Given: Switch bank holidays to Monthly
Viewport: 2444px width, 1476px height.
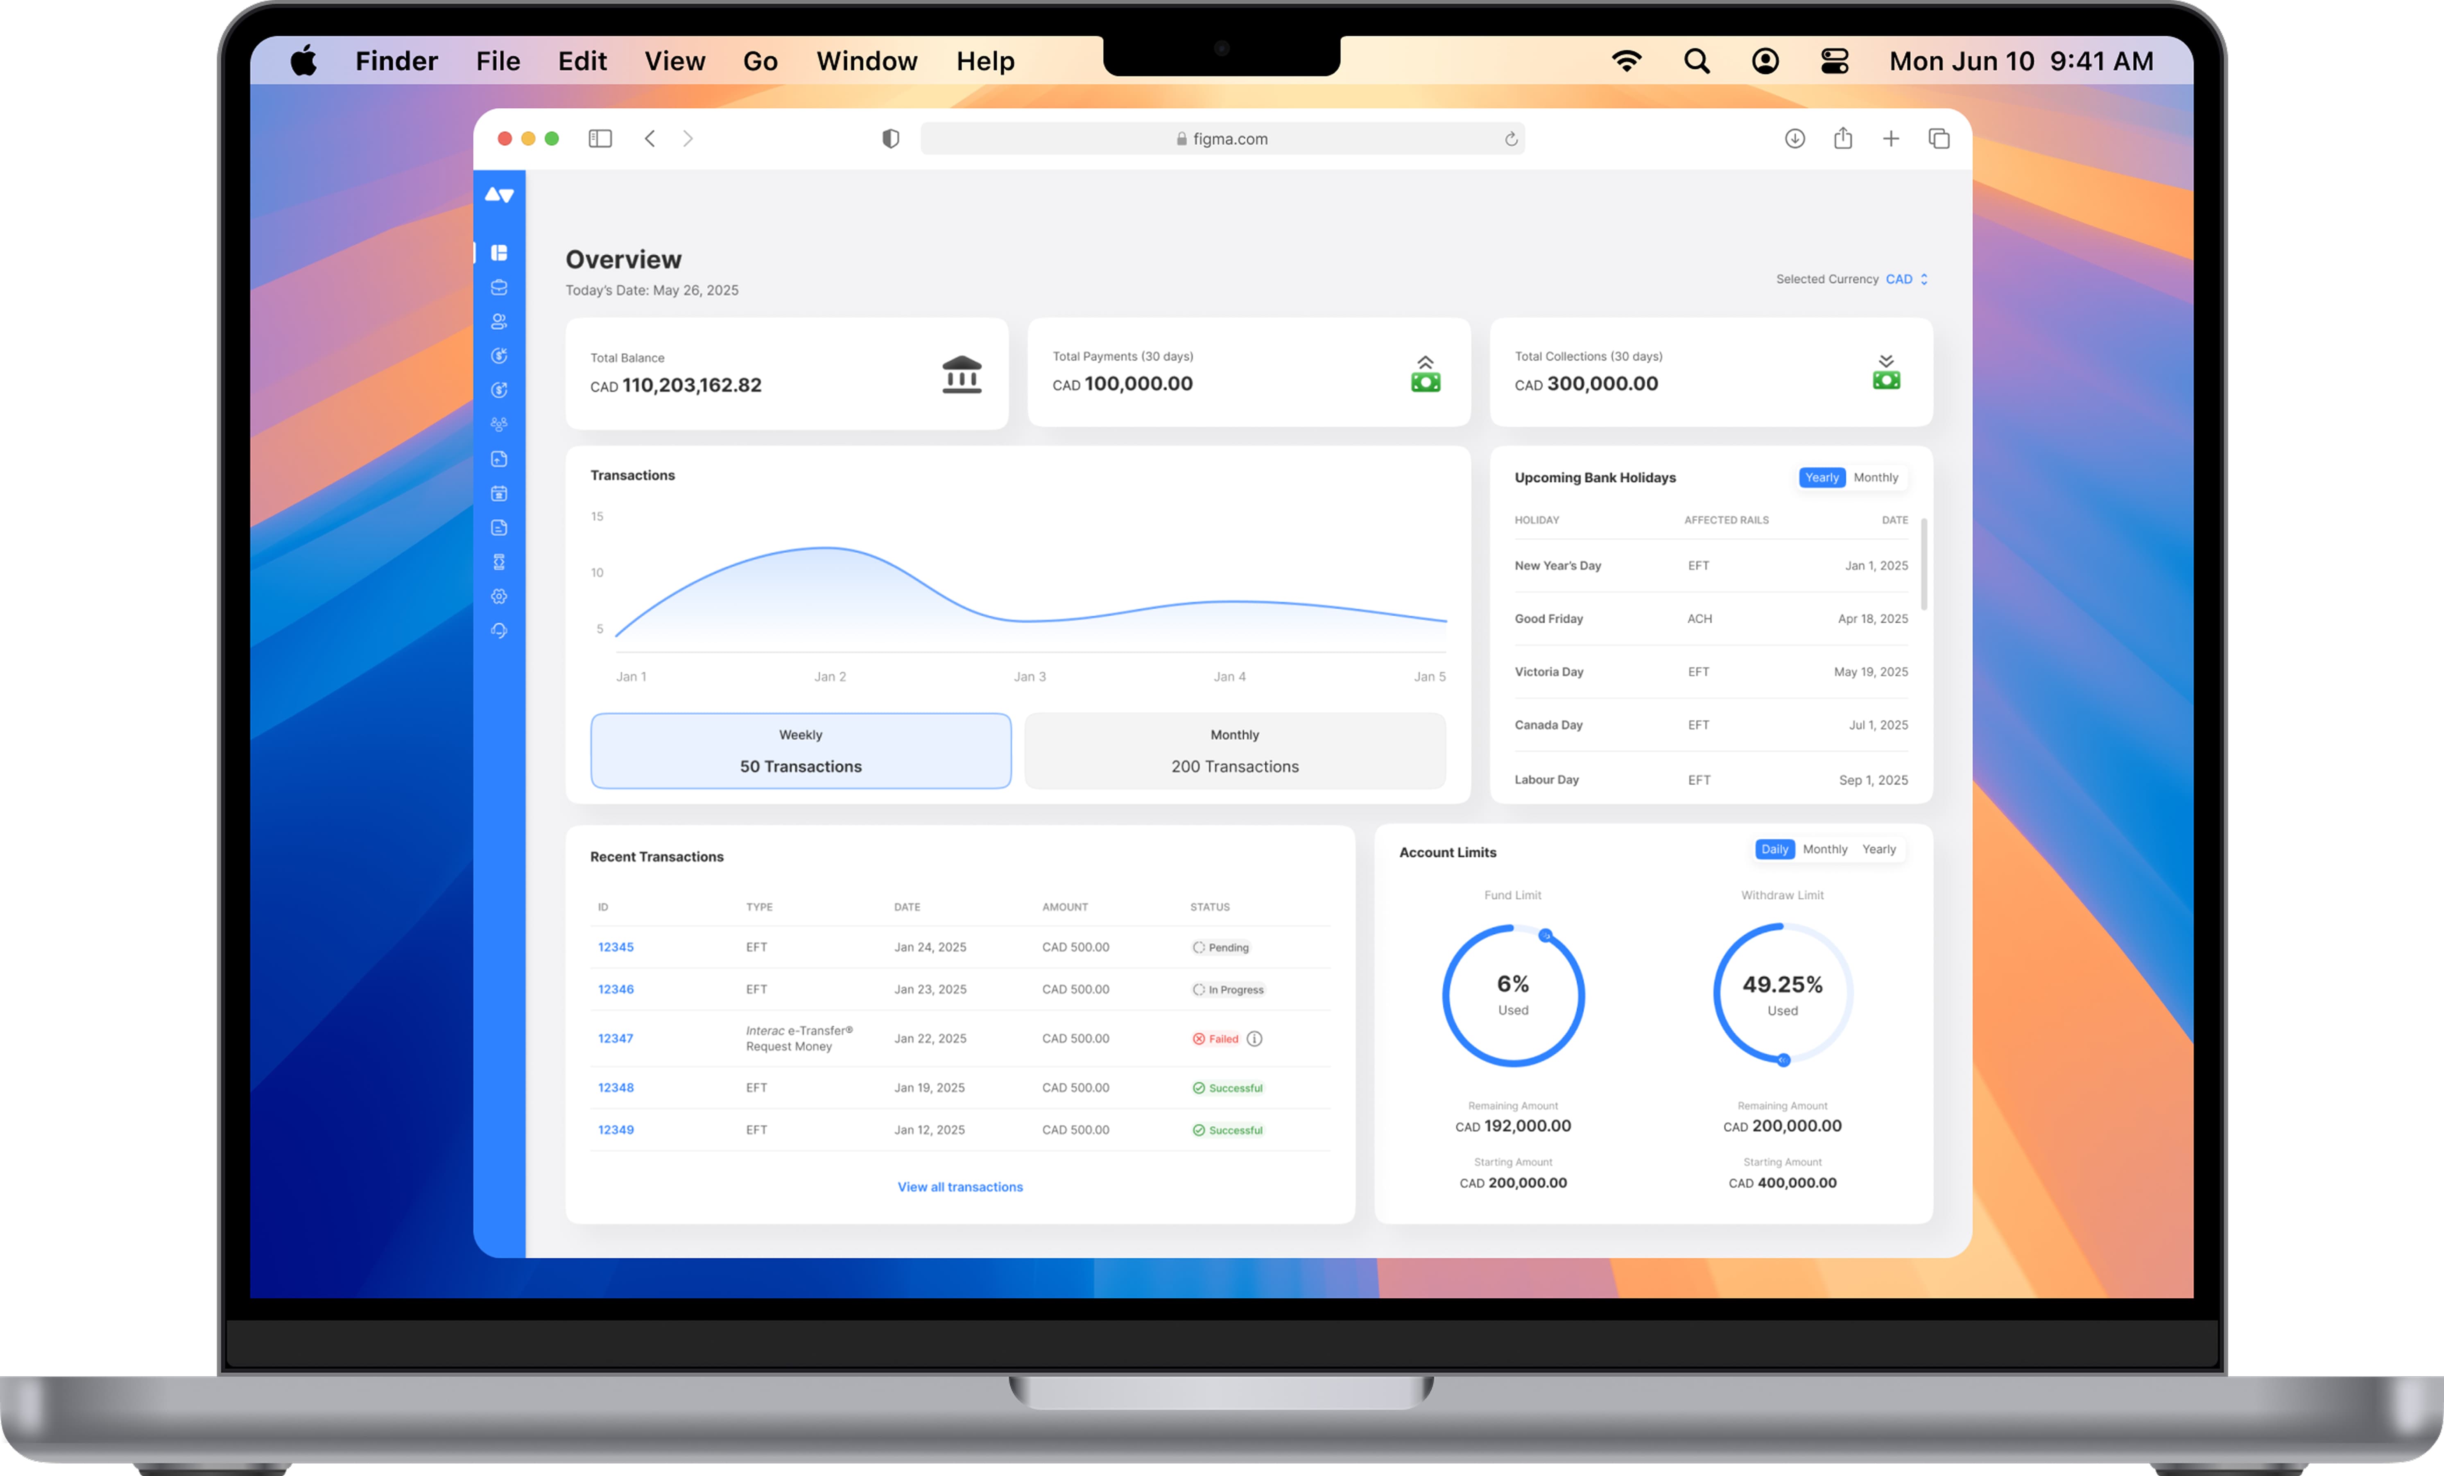Looking at the screenshot, I should click(x=1875, y=477).
